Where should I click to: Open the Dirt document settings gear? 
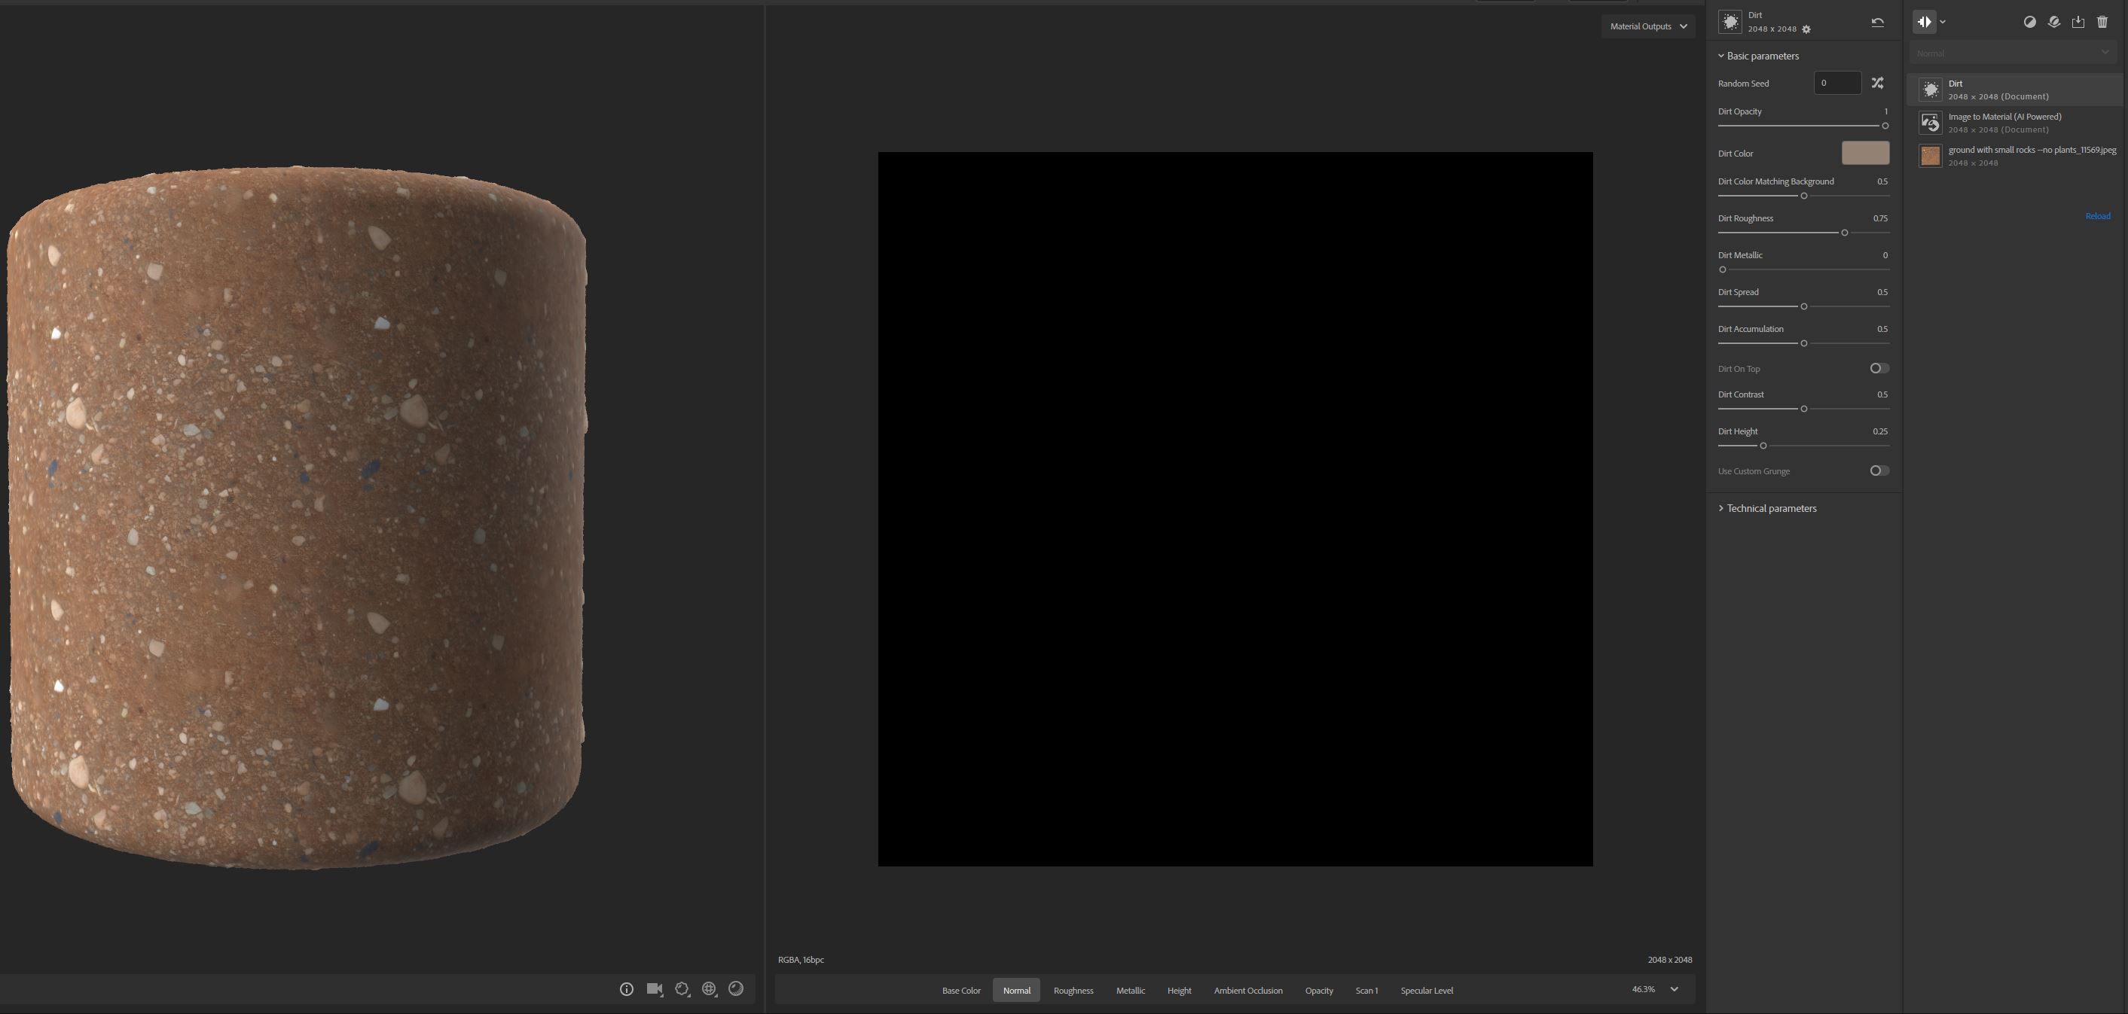pos(1806,29)
